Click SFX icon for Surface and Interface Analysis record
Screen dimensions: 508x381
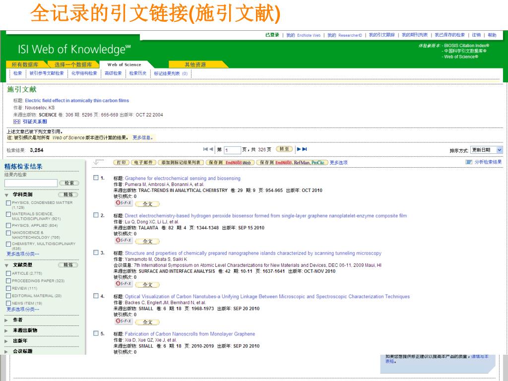(124, 284)
